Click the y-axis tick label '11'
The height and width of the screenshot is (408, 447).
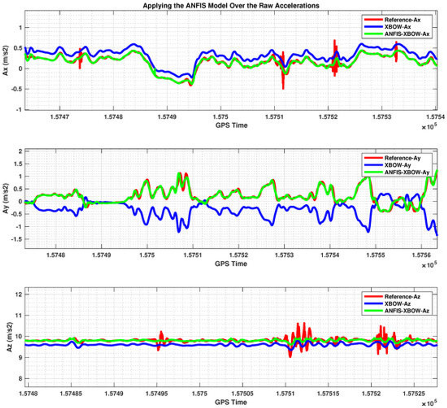coord(19,315)
